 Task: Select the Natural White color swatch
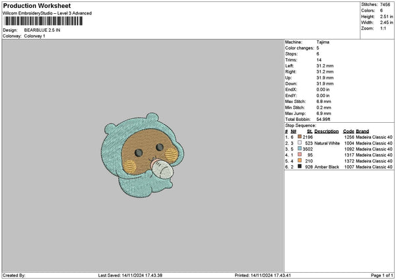click(x=300, y=143)
